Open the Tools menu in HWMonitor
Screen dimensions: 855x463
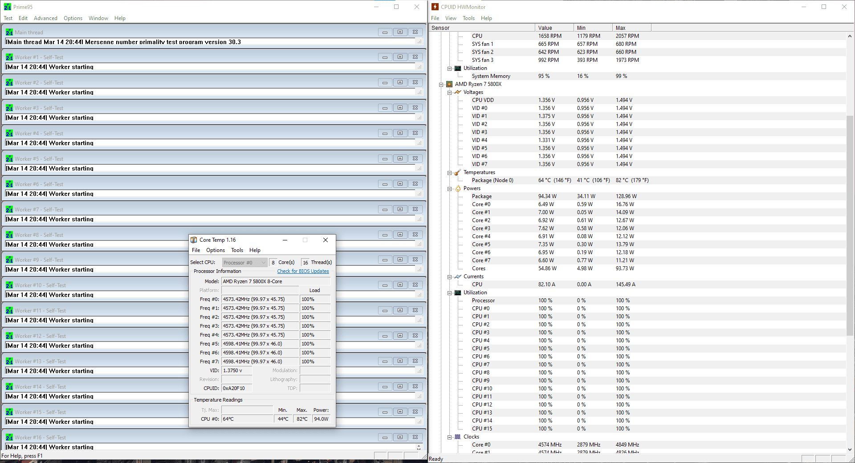468,18
